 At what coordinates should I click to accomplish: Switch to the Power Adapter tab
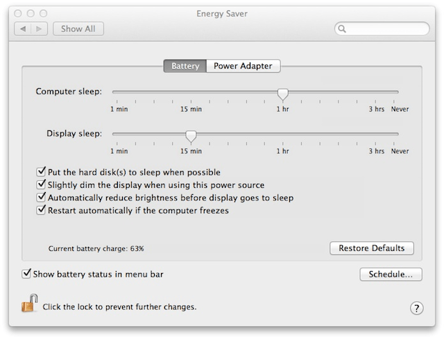tap(243, 67)
